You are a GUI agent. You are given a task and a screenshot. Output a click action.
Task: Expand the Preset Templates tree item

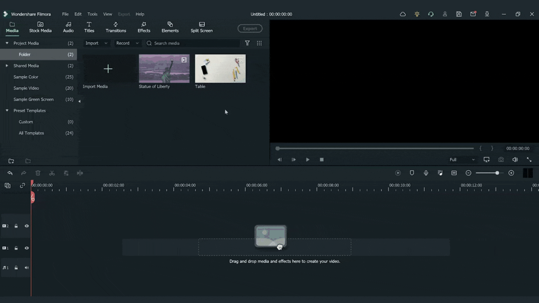[x=7, y=110]
